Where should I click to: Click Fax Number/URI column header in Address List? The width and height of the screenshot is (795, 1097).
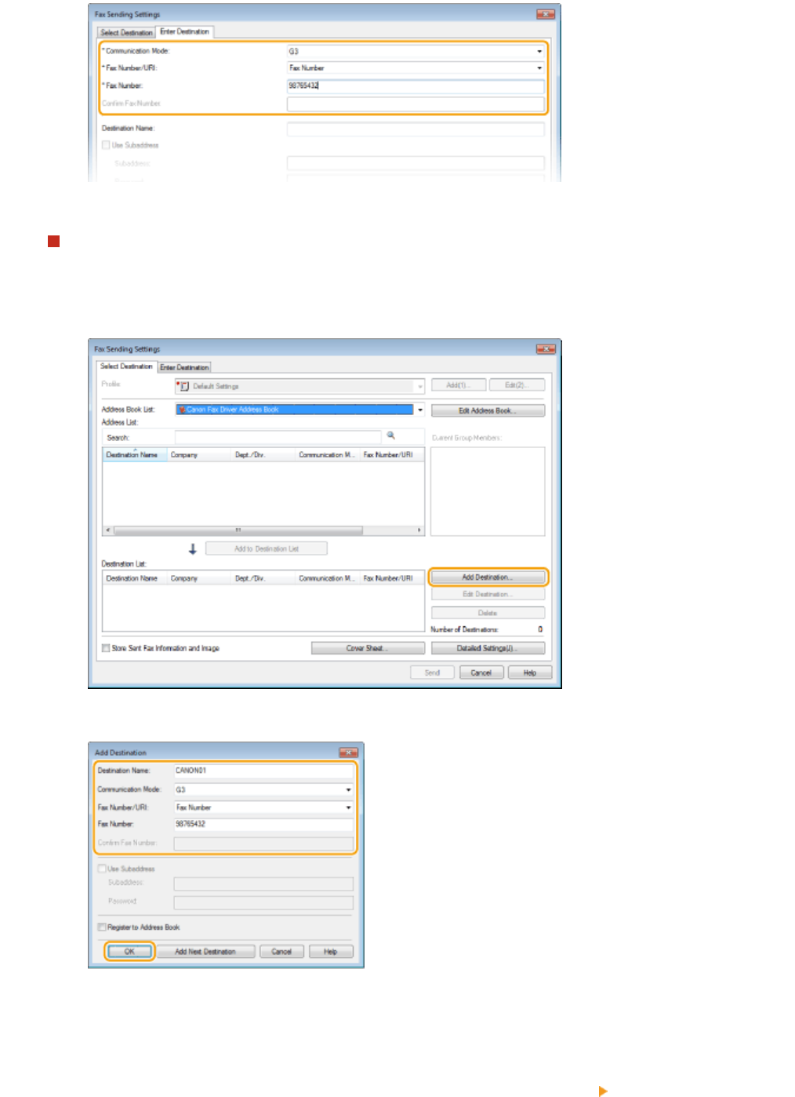[x=392, y=454]
